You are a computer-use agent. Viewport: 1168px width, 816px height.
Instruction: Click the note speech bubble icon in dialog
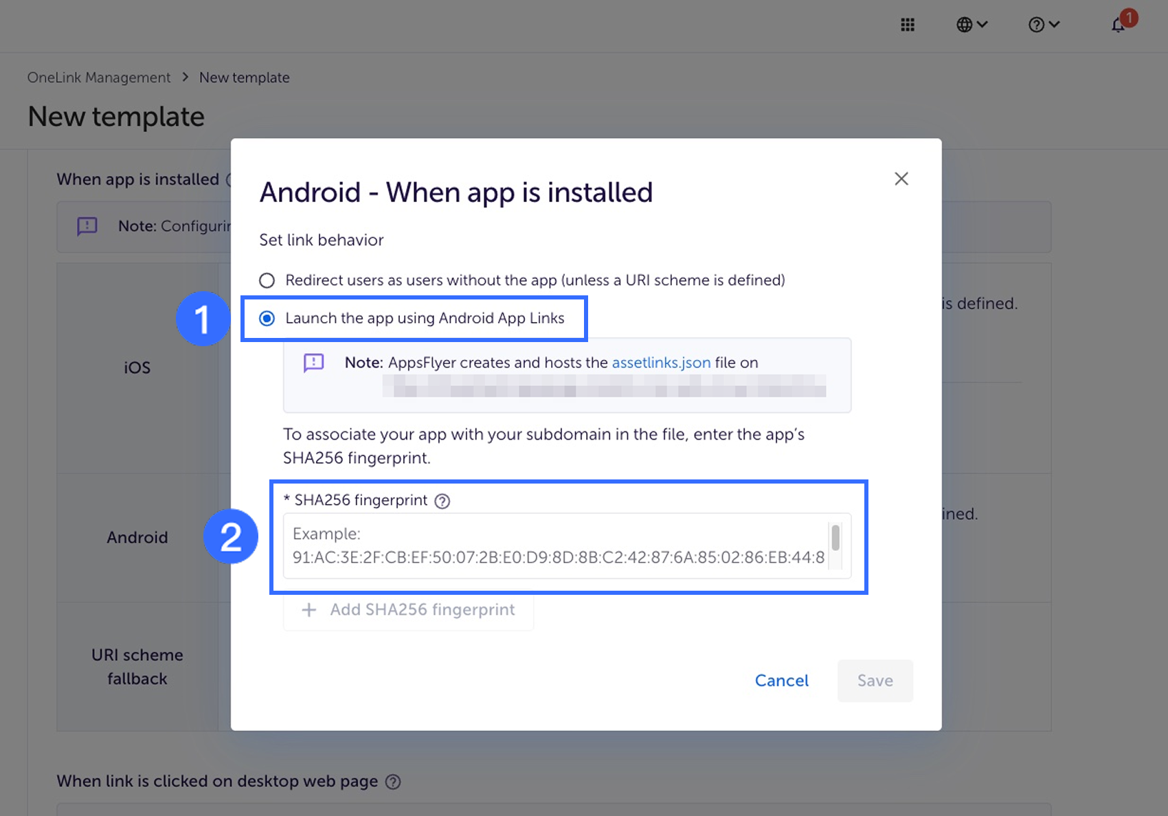click(x=314, y=363)
